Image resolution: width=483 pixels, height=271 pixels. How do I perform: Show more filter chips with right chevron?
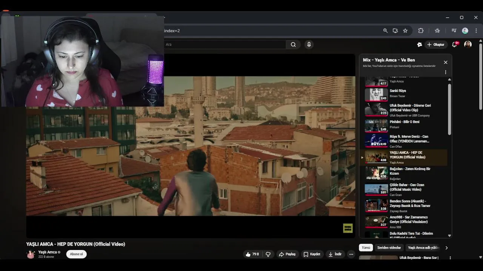[x=446, y=248]
